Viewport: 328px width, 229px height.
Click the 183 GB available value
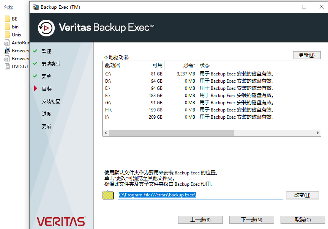pos(156,96)
